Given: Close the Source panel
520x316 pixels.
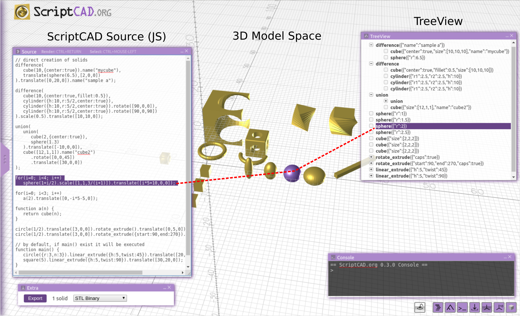Looking at the screenshot, I should (x=186, y=51).
